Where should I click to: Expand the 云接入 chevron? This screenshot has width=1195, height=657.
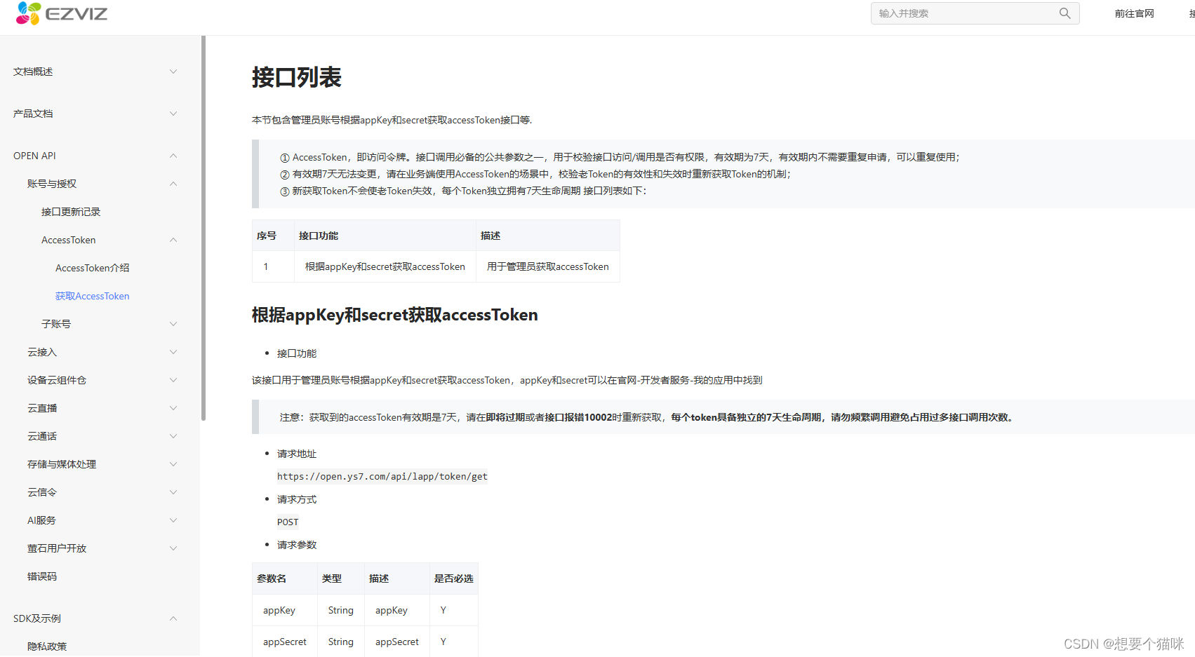[x=173, y=352]
